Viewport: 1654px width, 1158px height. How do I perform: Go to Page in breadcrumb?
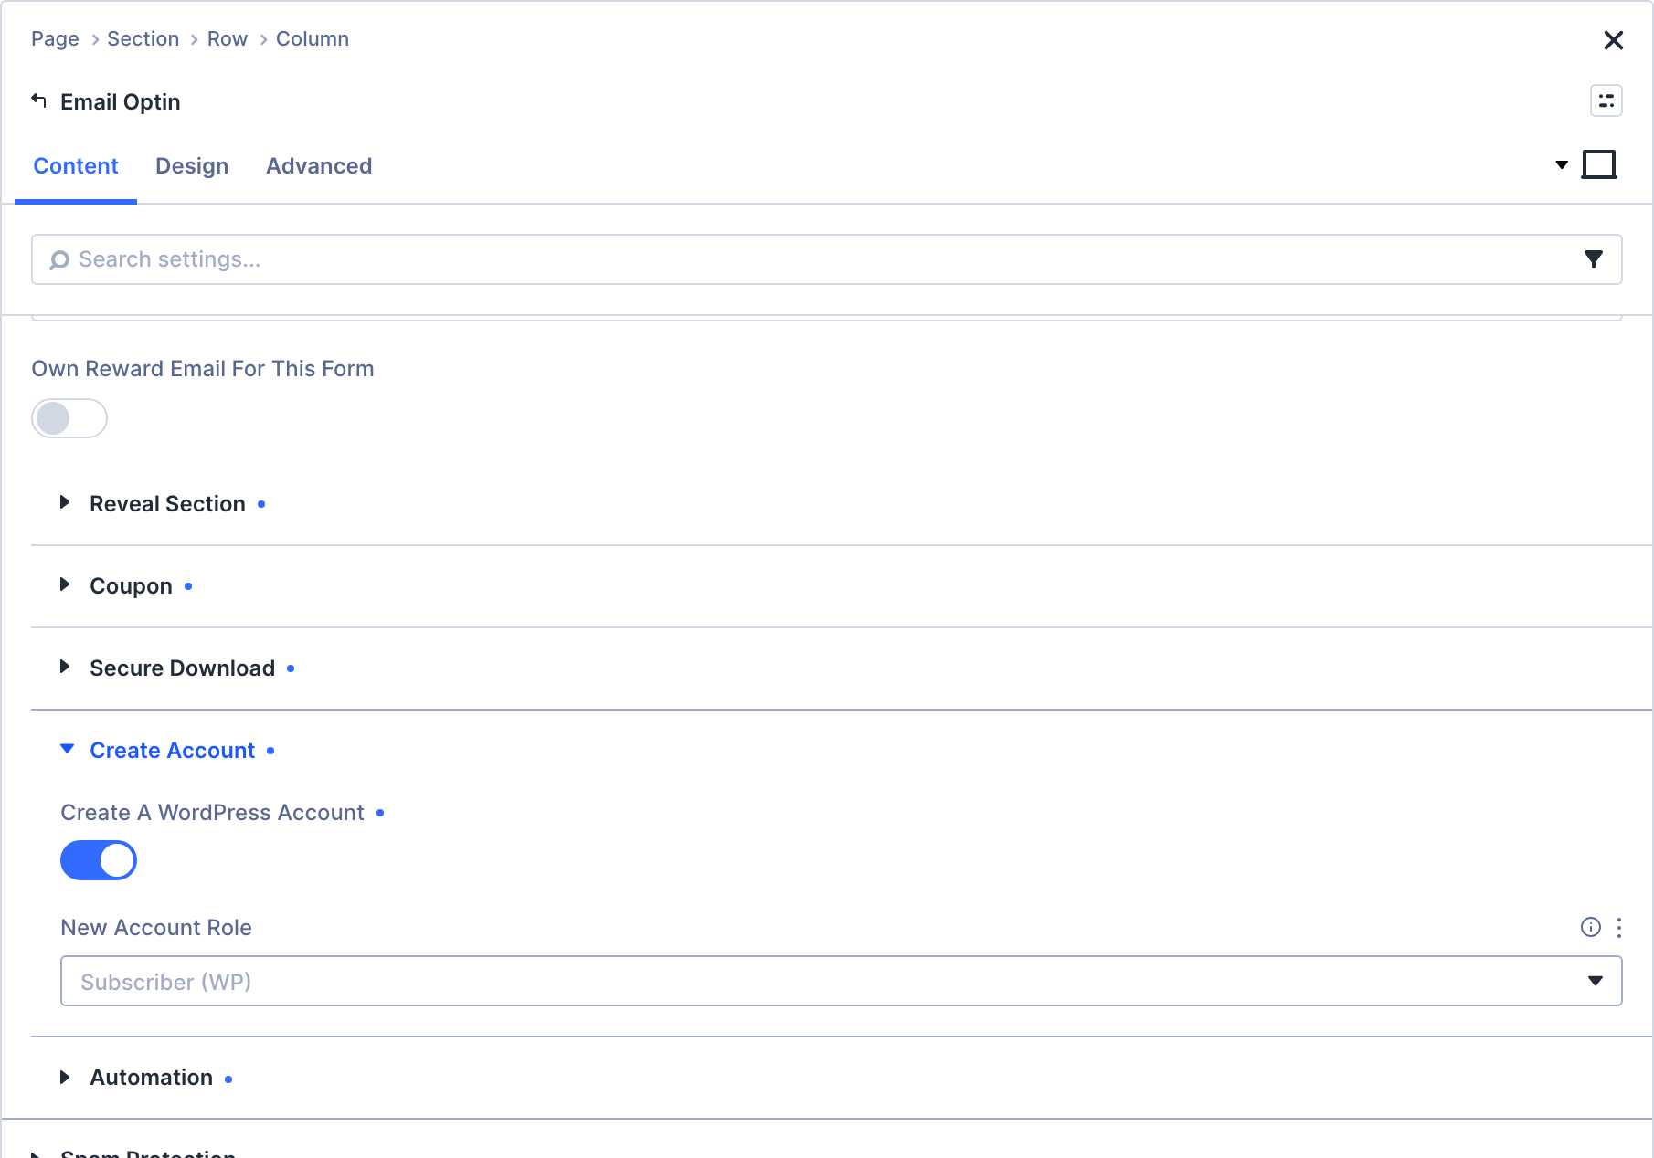[55, 39]
